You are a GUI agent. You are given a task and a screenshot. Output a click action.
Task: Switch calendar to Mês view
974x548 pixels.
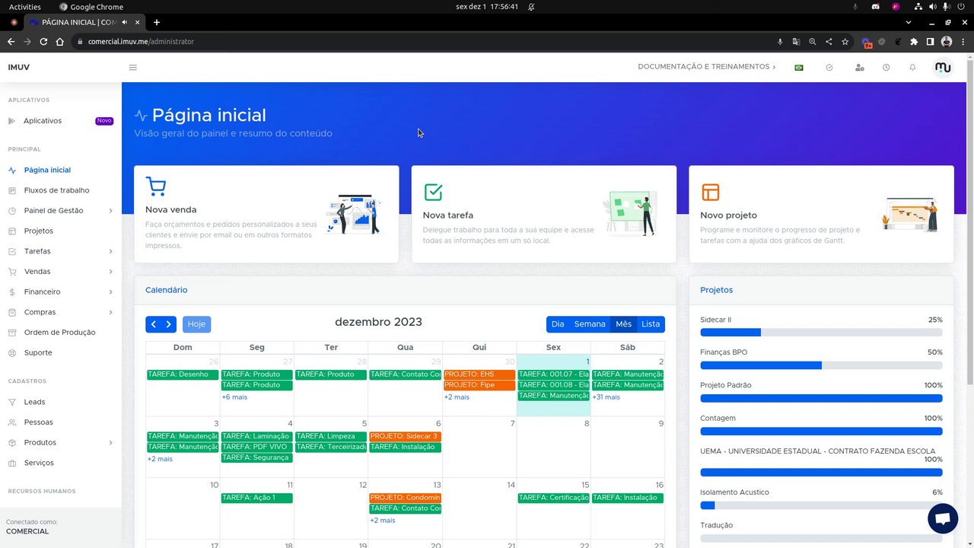coord(624,324)
